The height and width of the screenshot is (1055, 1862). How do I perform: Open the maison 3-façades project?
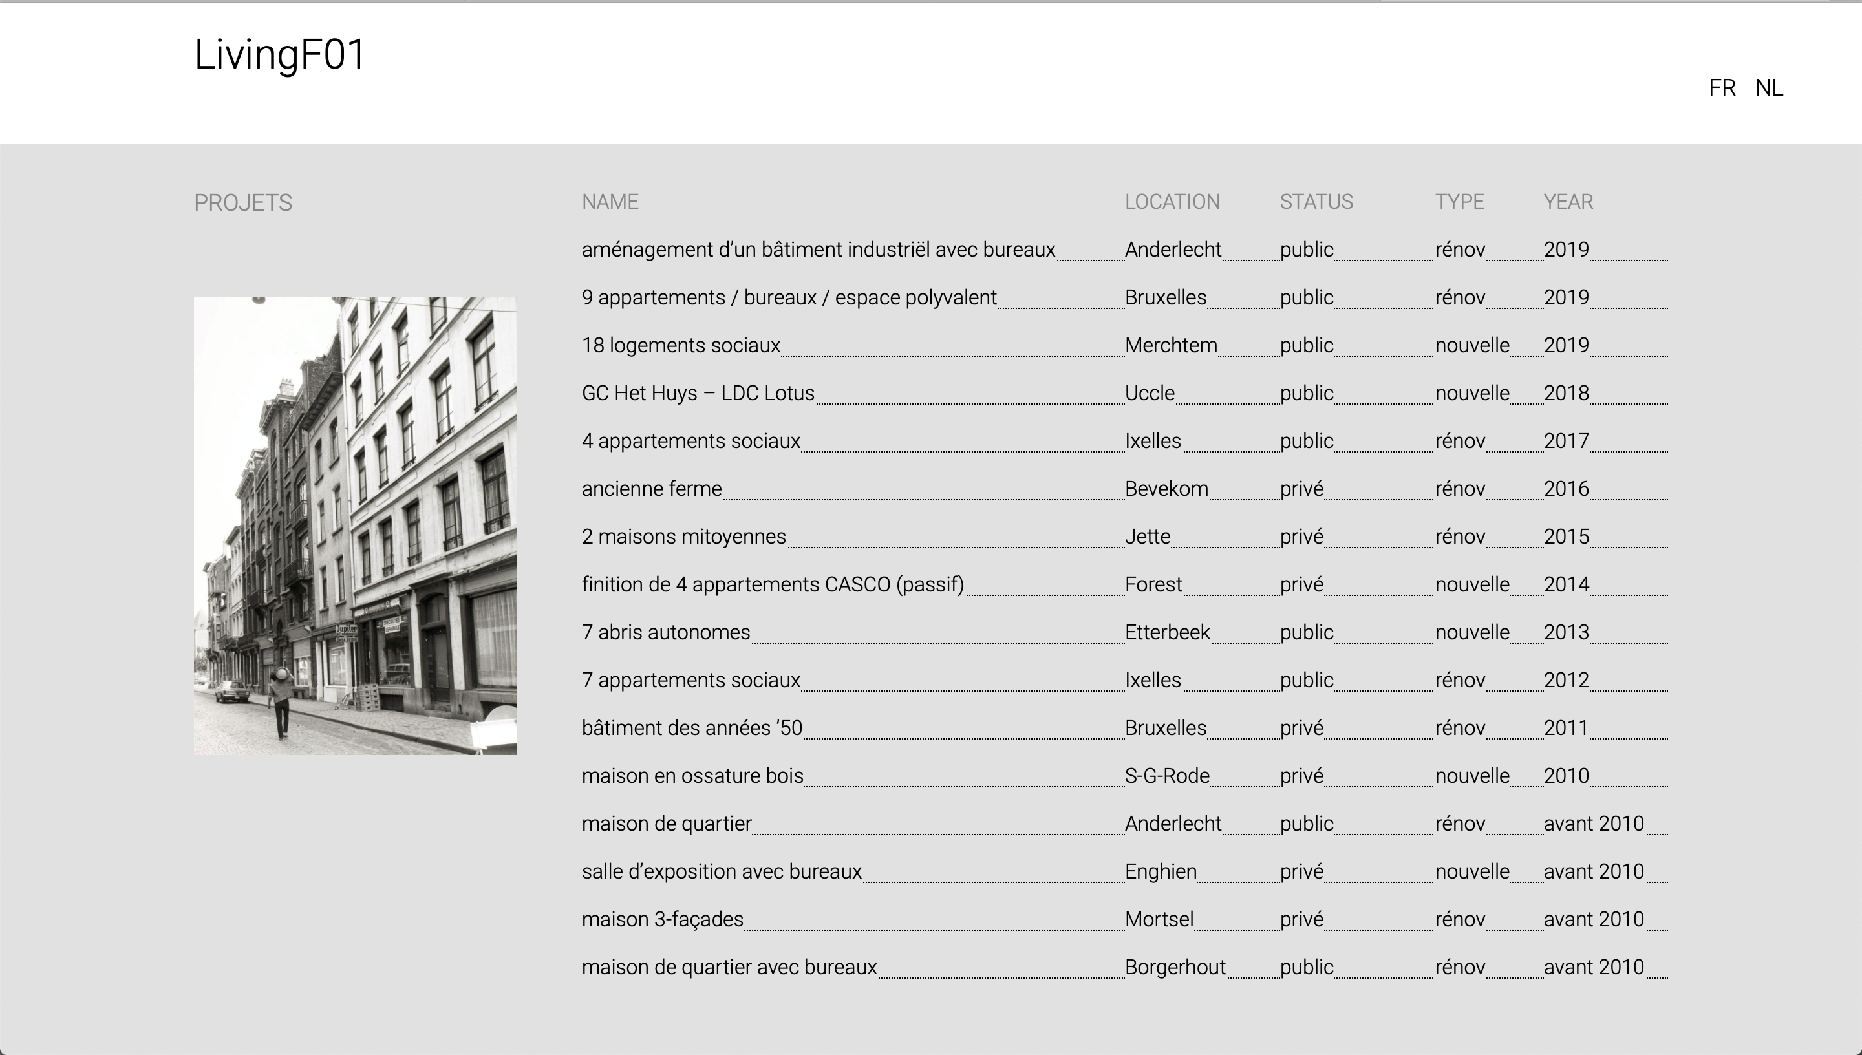(x=663, y=919)
